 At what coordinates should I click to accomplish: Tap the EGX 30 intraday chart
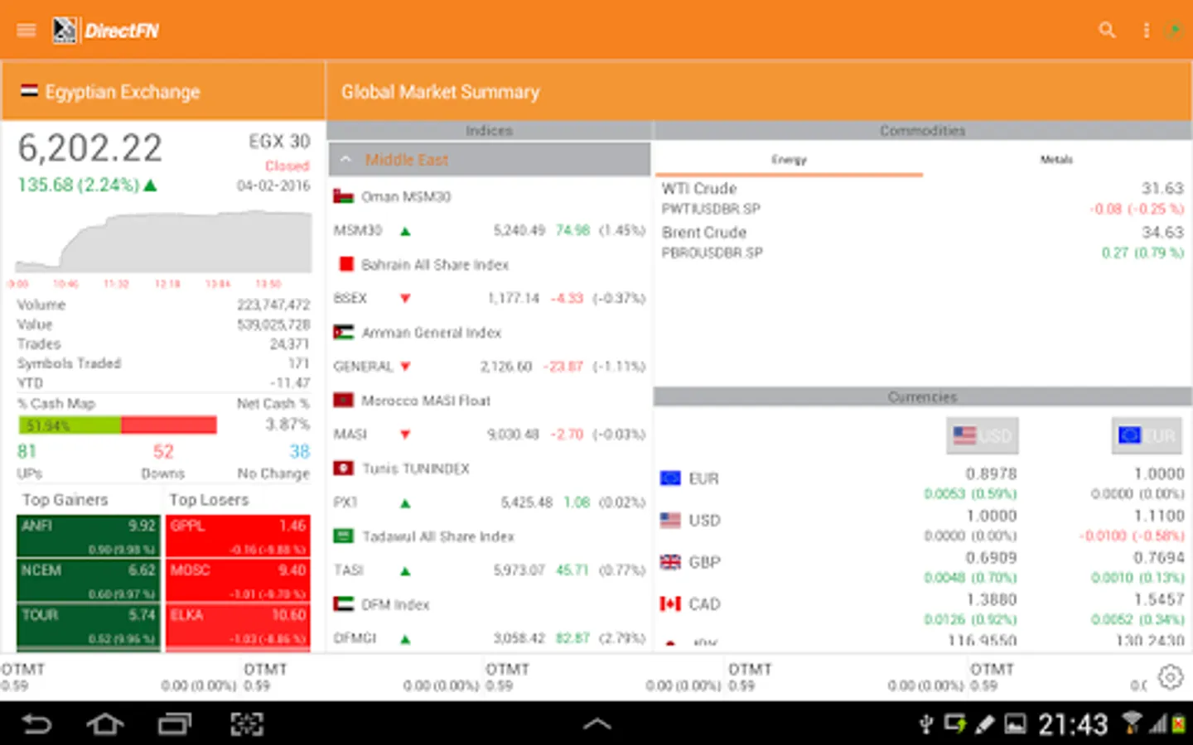(x=164, y=242)
